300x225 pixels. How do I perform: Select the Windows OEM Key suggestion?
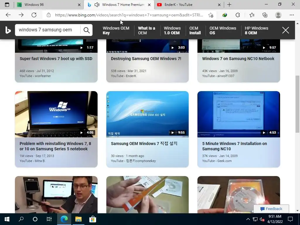[116, 30]
